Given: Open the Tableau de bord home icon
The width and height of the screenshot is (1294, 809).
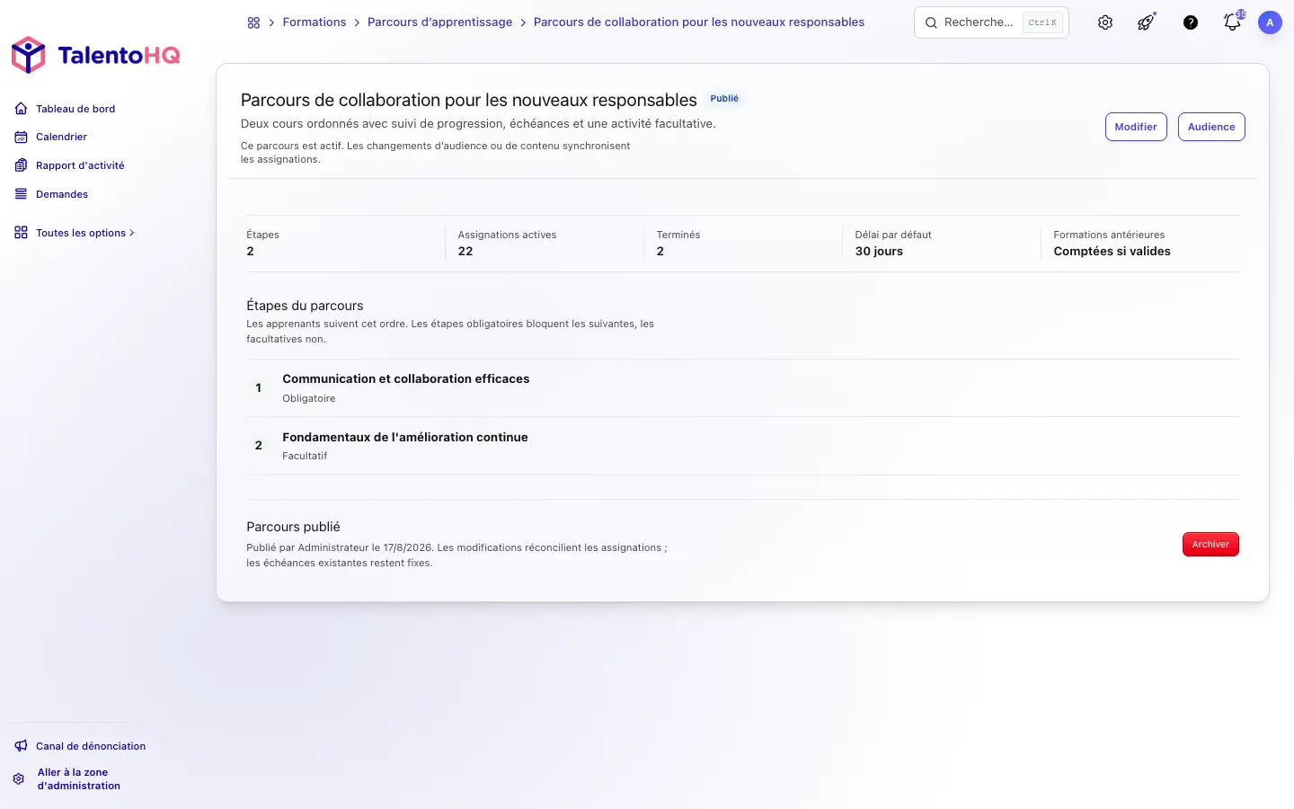Looking at the screenshot, I should point(21,109).
